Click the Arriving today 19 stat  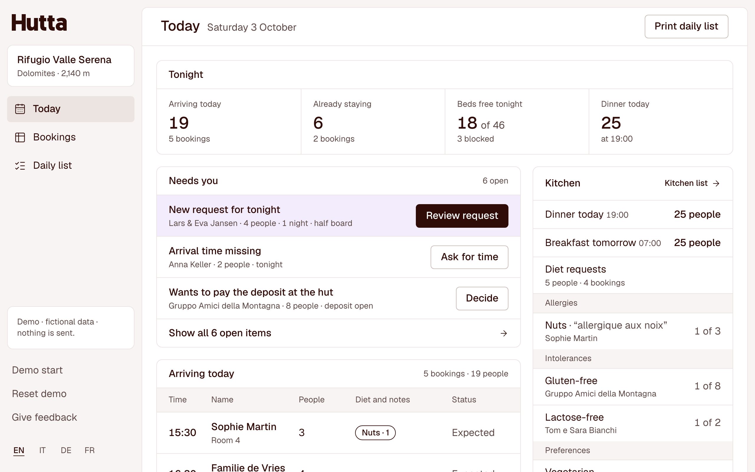pyautogui.click(x=229, y=122)
